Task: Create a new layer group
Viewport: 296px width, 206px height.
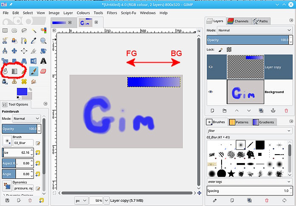Action: (225, 110)
